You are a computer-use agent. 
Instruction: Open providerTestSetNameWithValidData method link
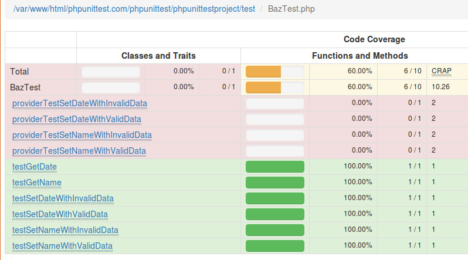[x=79, y=151]
